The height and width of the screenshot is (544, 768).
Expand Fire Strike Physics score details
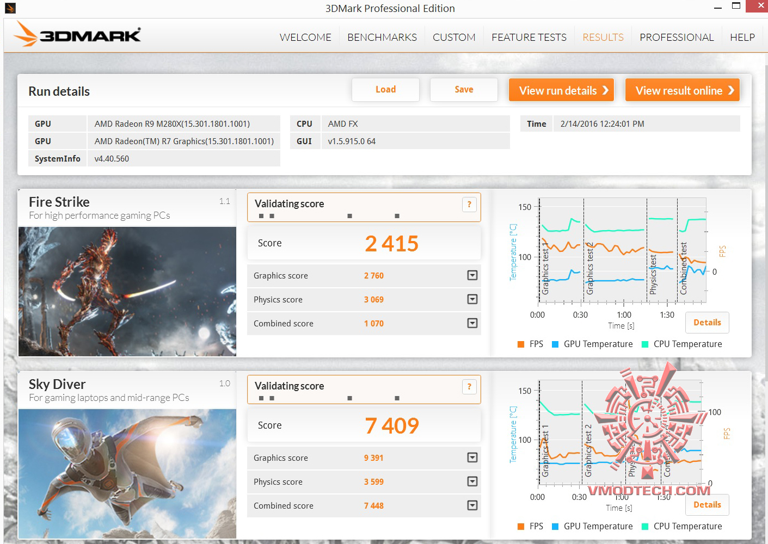pos(472,299)
